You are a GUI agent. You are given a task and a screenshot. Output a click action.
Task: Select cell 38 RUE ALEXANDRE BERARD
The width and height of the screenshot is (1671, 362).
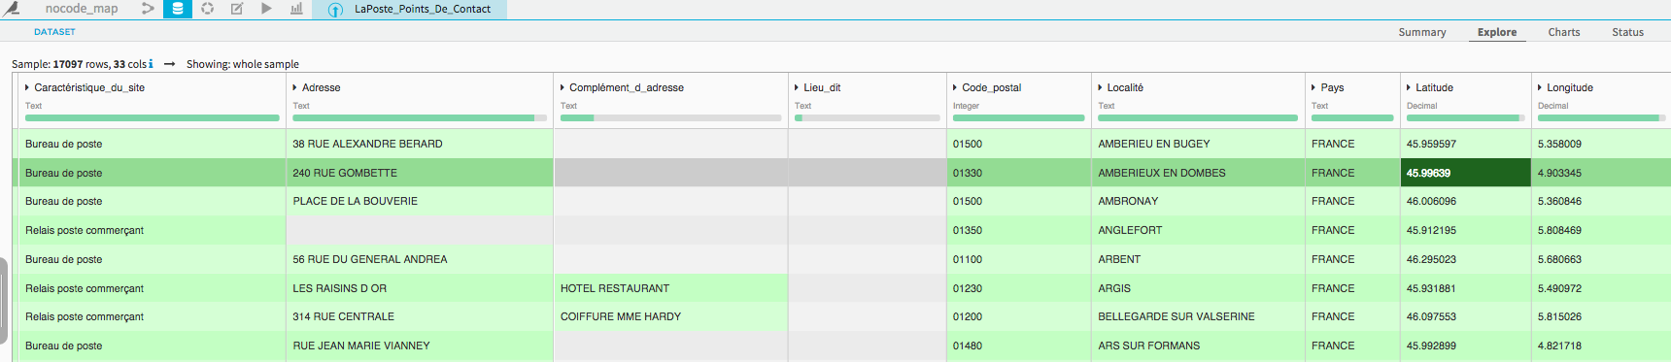(420, 144)
